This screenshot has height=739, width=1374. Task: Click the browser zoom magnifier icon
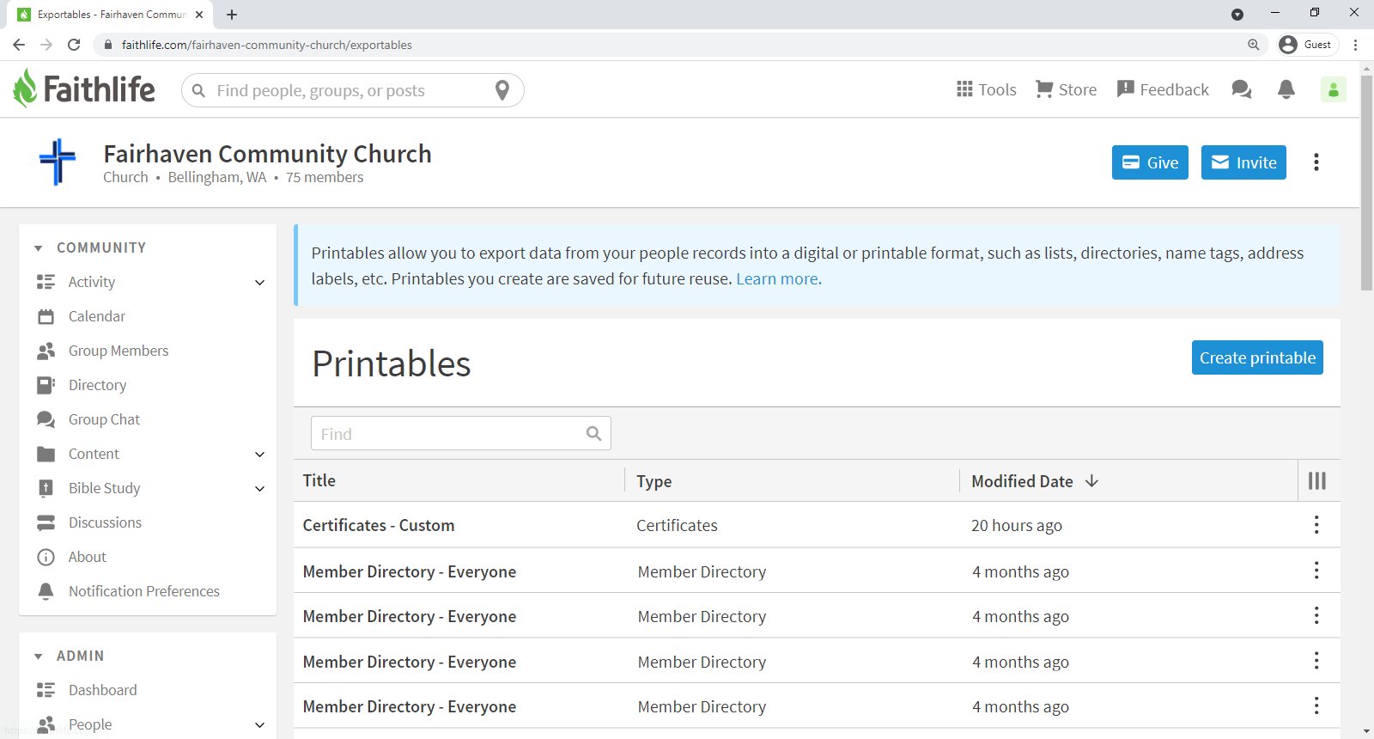pos(1254,45)
